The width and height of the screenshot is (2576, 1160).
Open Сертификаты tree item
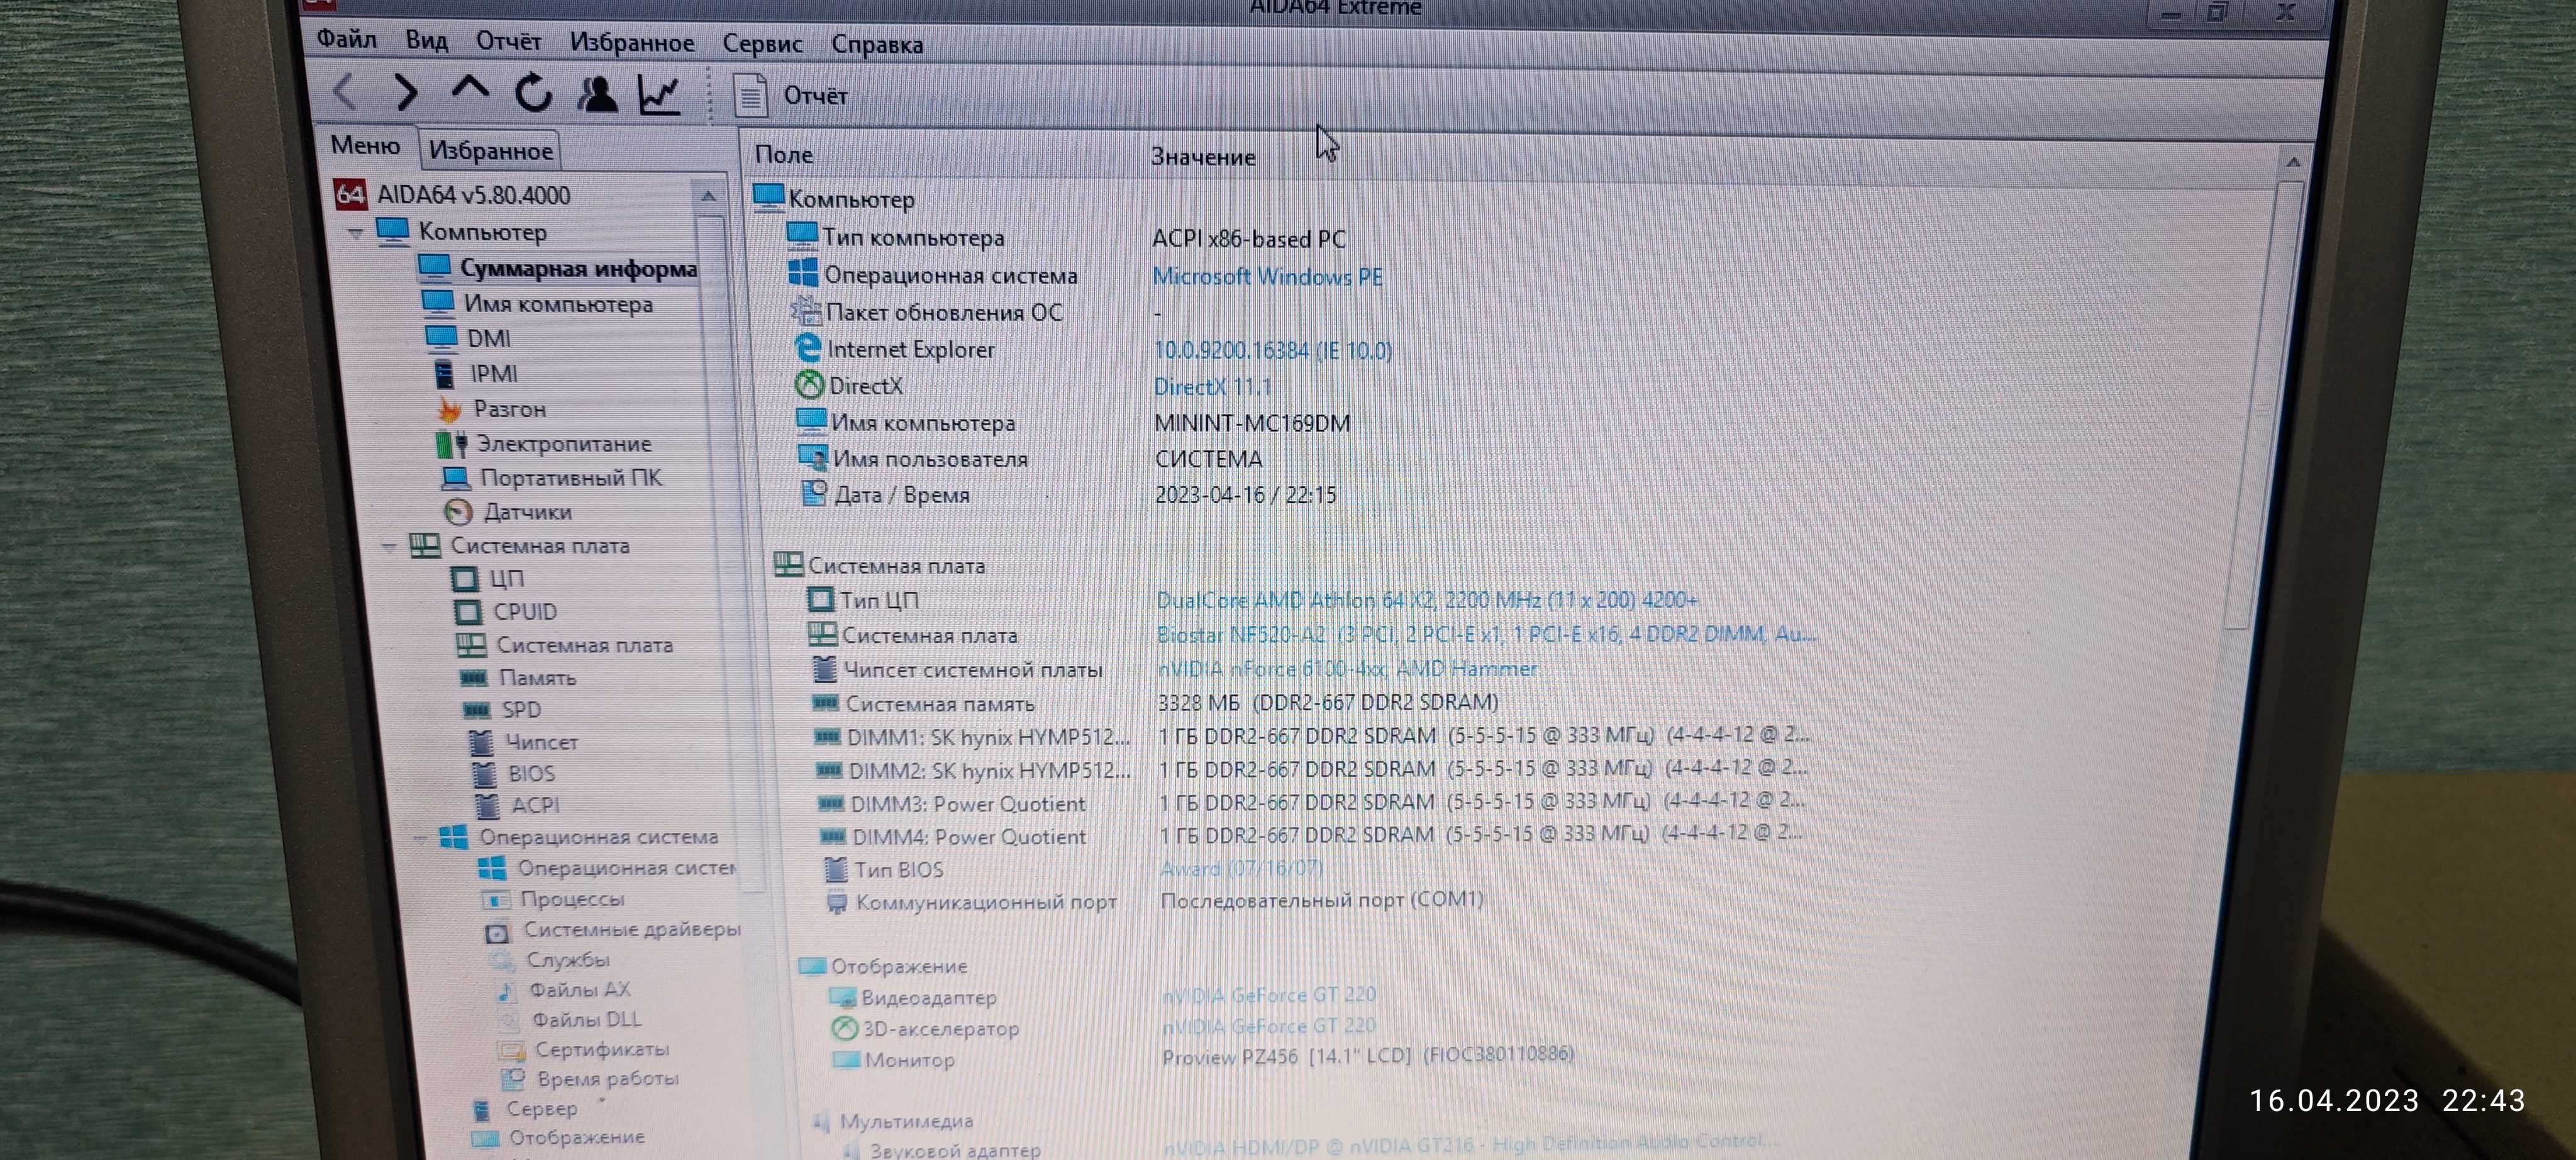(x=583, y=1050)
